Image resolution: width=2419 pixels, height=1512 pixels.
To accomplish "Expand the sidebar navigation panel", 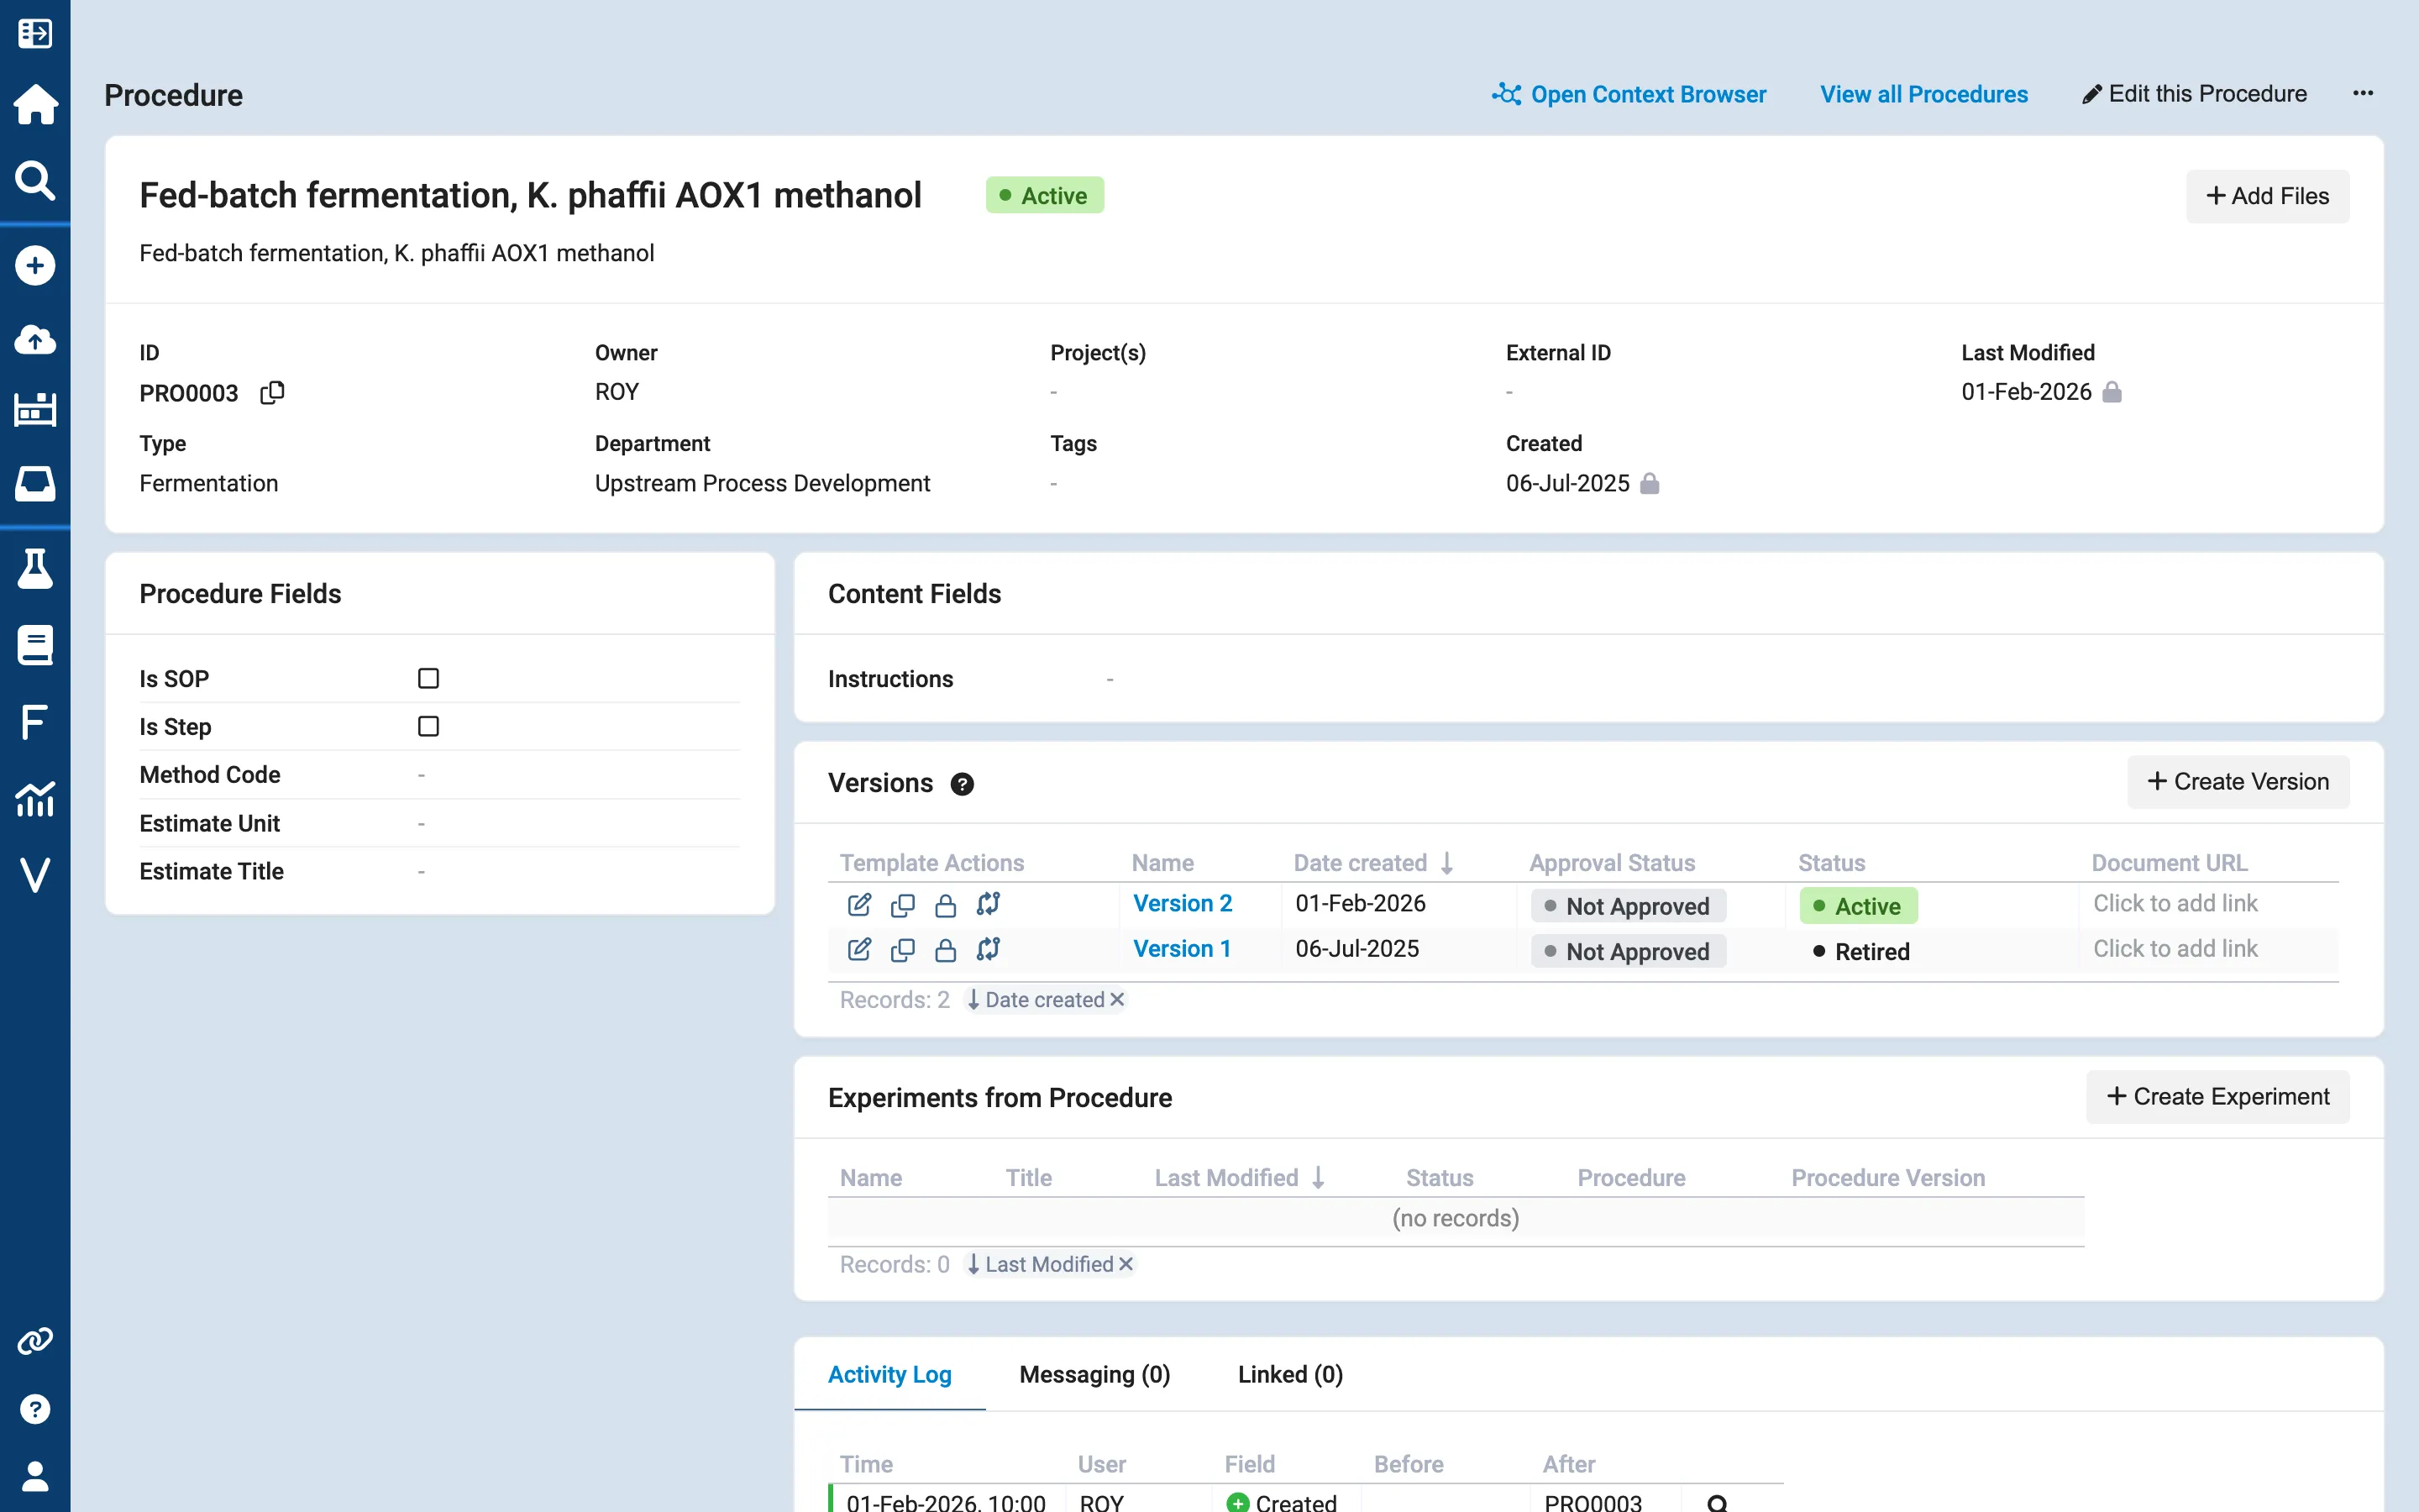I will [x=35, y=33].
